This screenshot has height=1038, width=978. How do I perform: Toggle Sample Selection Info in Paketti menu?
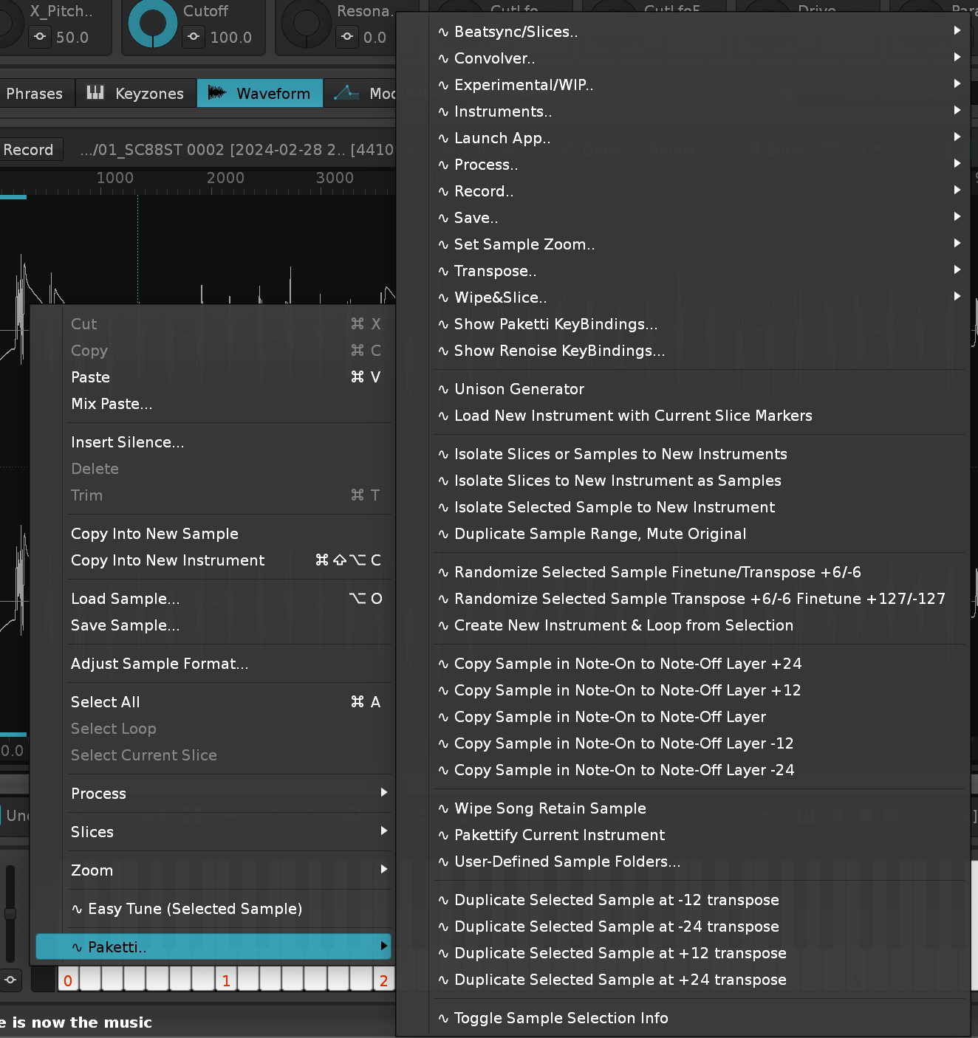click(x=561, y=1018)
